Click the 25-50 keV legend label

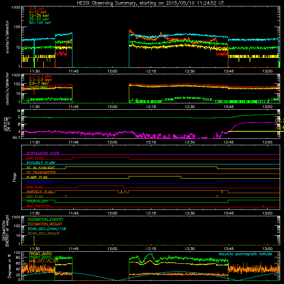[39, 19]
